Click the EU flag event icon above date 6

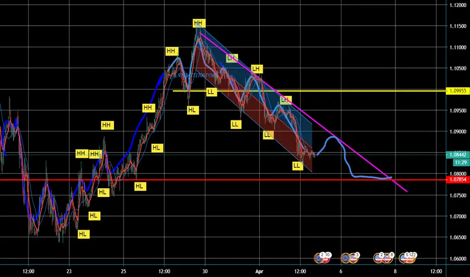345,258
